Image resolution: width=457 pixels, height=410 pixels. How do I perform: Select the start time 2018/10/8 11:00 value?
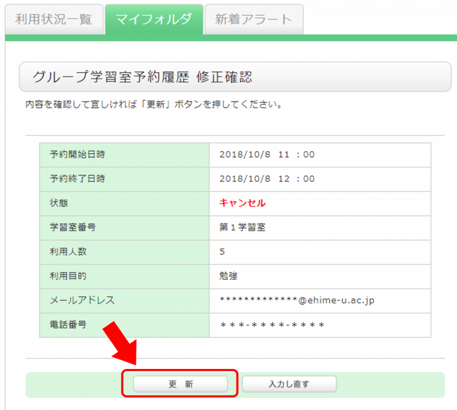tap(267, 155)
